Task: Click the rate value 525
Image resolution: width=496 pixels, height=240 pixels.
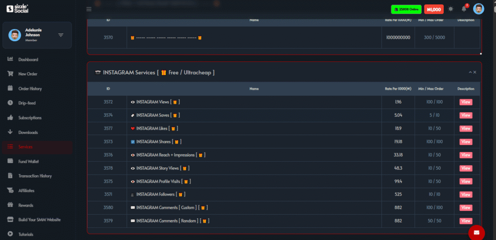Action: [398, 194]
